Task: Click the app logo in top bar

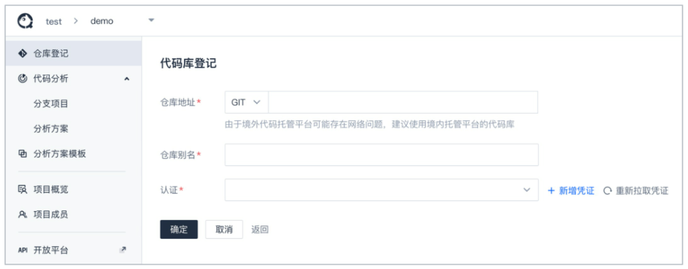Action: click(x=25, y=21)
